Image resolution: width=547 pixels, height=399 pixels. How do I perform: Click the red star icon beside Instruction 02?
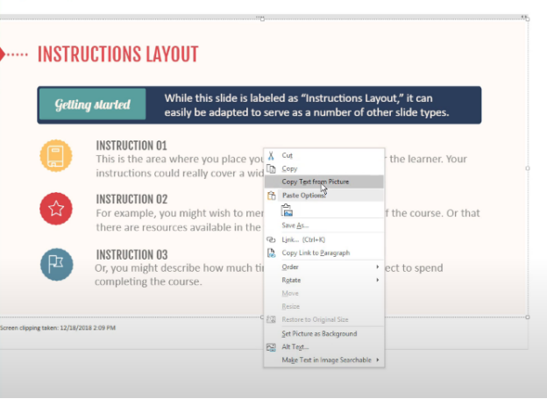point(55,209)
